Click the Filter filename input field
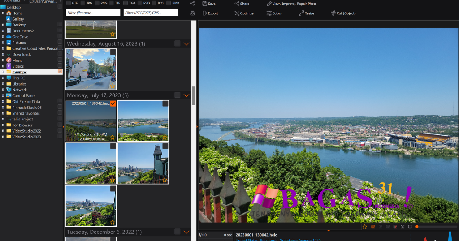The height and width of the screenshot is (241, 459). tap(93, 13)
